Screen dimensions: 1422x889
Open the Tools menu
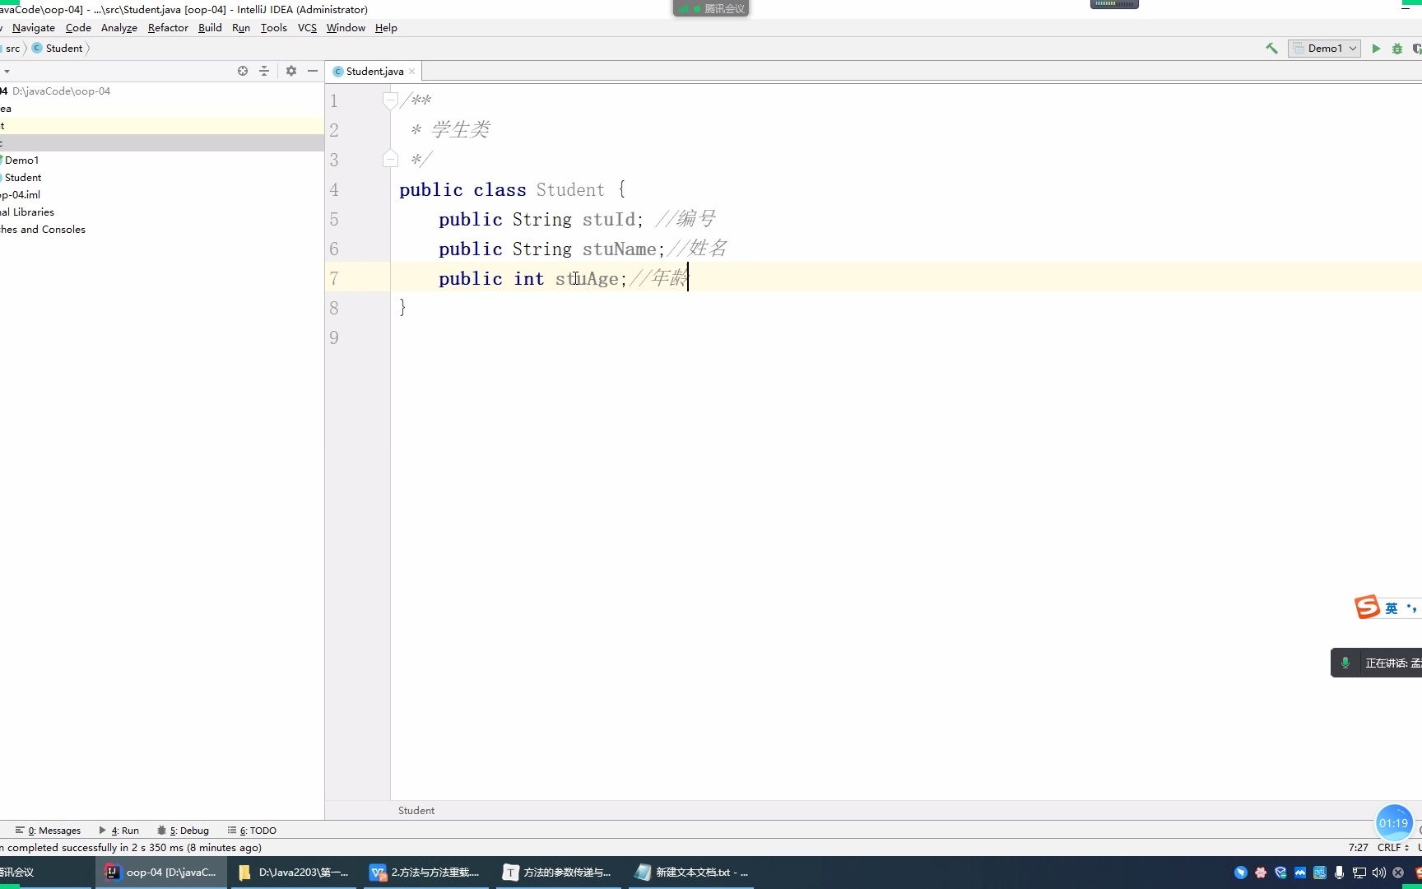point(274,28)
